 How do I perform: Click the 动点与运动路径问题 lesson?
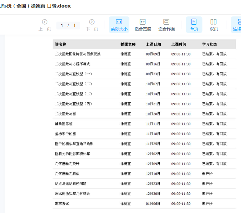71,184
